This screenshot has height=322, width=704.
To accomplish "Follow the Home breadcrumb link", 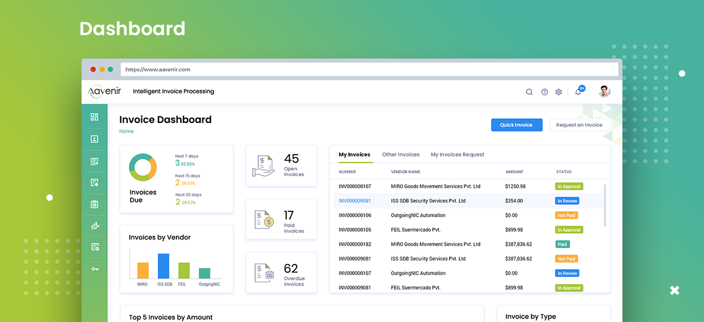I will (126, 131).
